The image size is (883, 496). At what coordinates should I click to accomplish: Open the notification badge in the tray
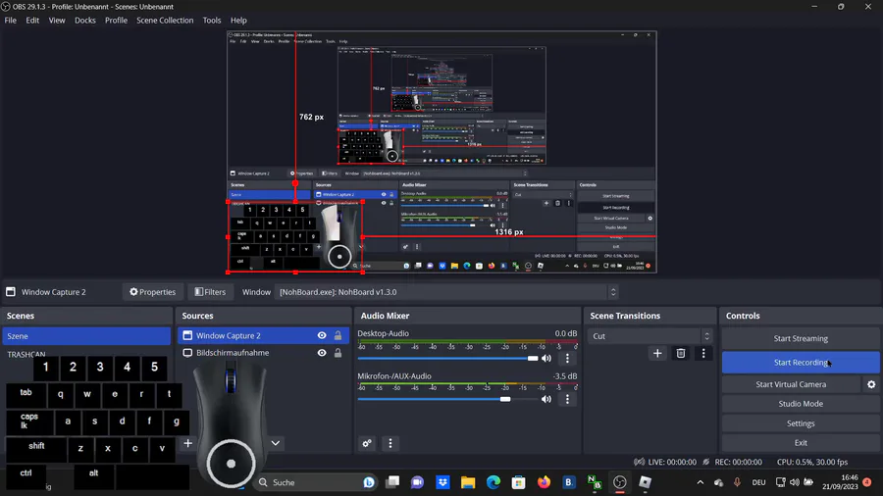point(867,482)
